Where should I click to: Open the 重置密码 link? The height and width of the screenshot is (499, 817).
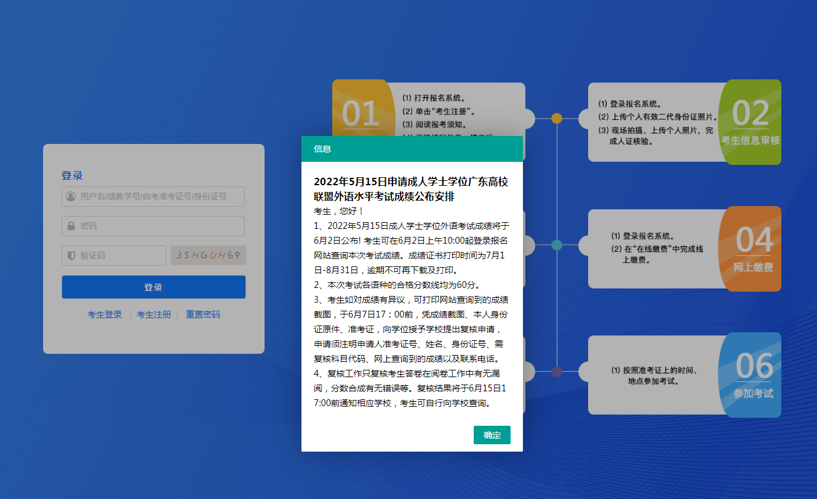tap(203, 314)
